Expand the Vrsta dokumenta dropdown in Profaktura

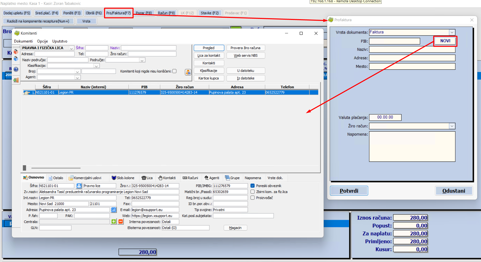click(x=452, y=32)
